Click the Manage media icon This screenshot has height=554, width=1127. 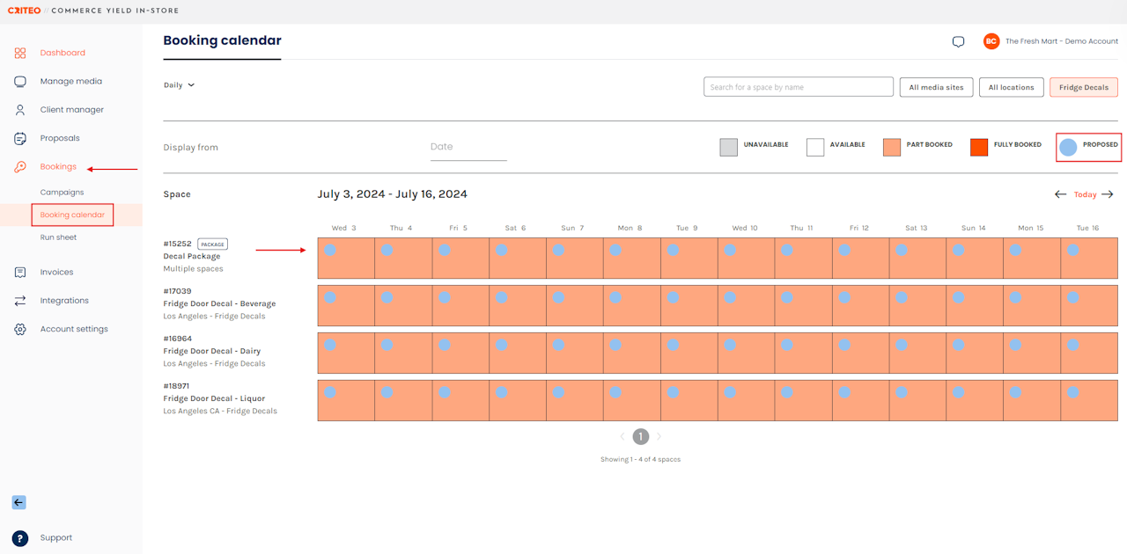point(20,82)
